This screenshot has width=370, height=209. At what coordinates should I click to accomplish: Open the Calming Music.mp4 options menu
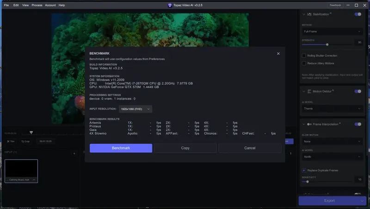[x=34, y=180]
